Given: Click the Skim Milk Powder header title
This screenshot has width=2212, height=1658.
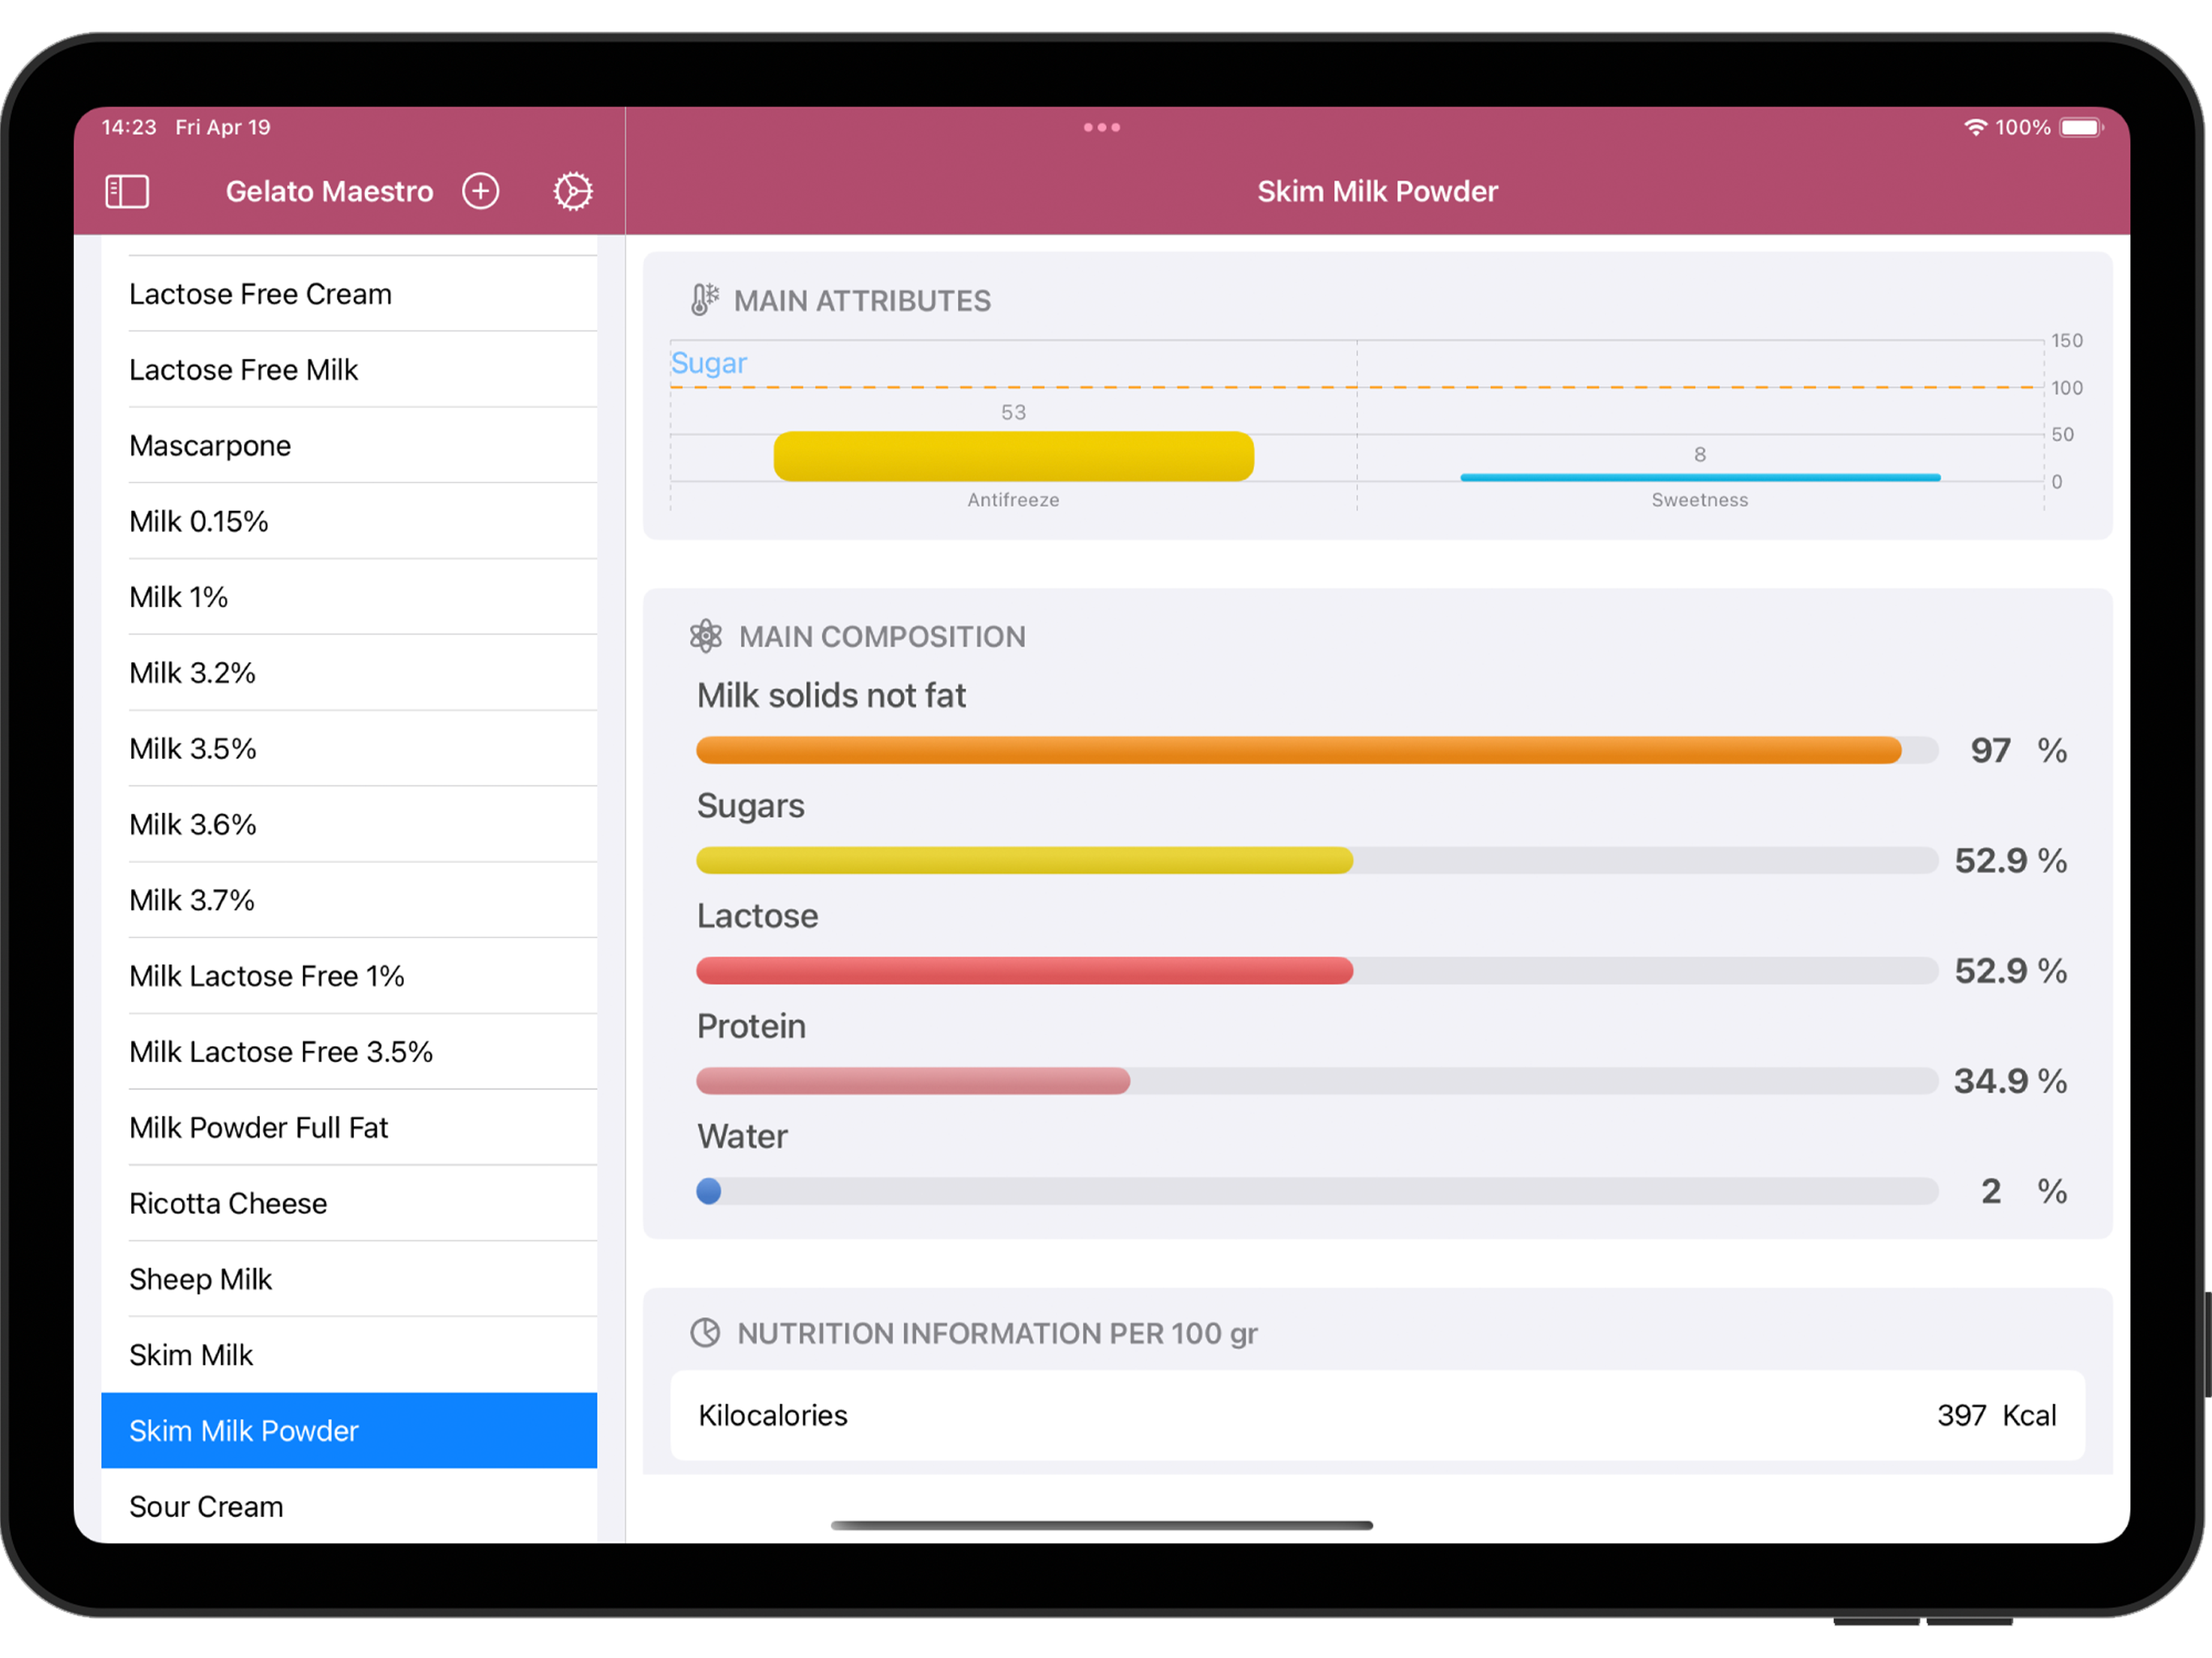Looking at the screenshot, I should [1377, 191].
